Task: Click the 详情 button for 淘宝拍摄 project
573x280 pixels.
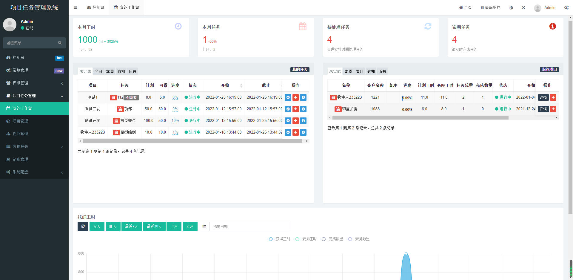Action: click(543, 109)
